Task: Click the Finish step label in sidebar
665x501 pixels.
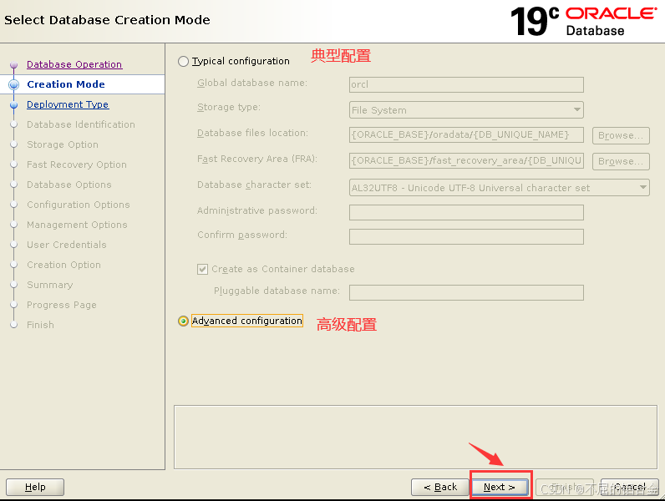Action: 40,325
